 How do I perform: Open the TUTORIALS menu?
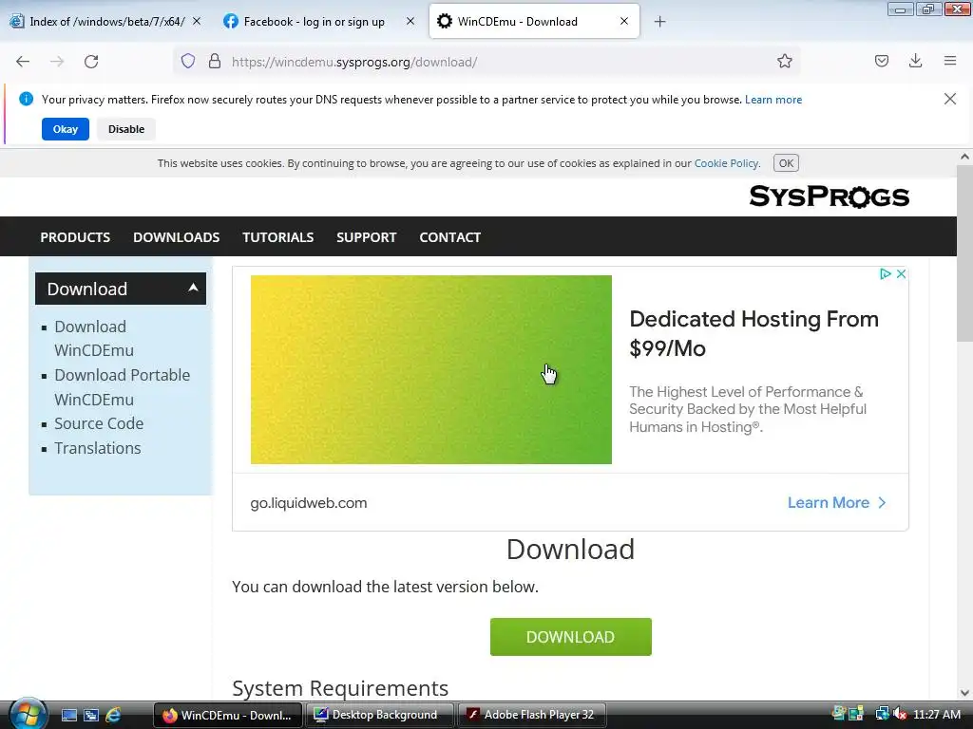pos(278,236)
